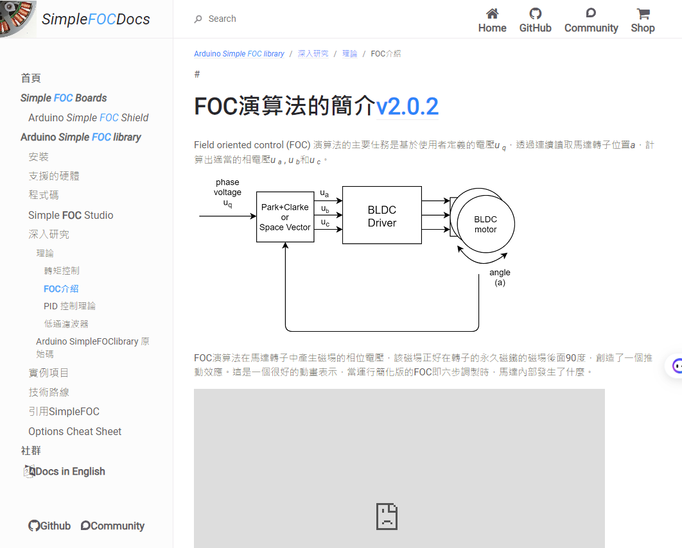Click the search magnifier icon

pos(198,19)
